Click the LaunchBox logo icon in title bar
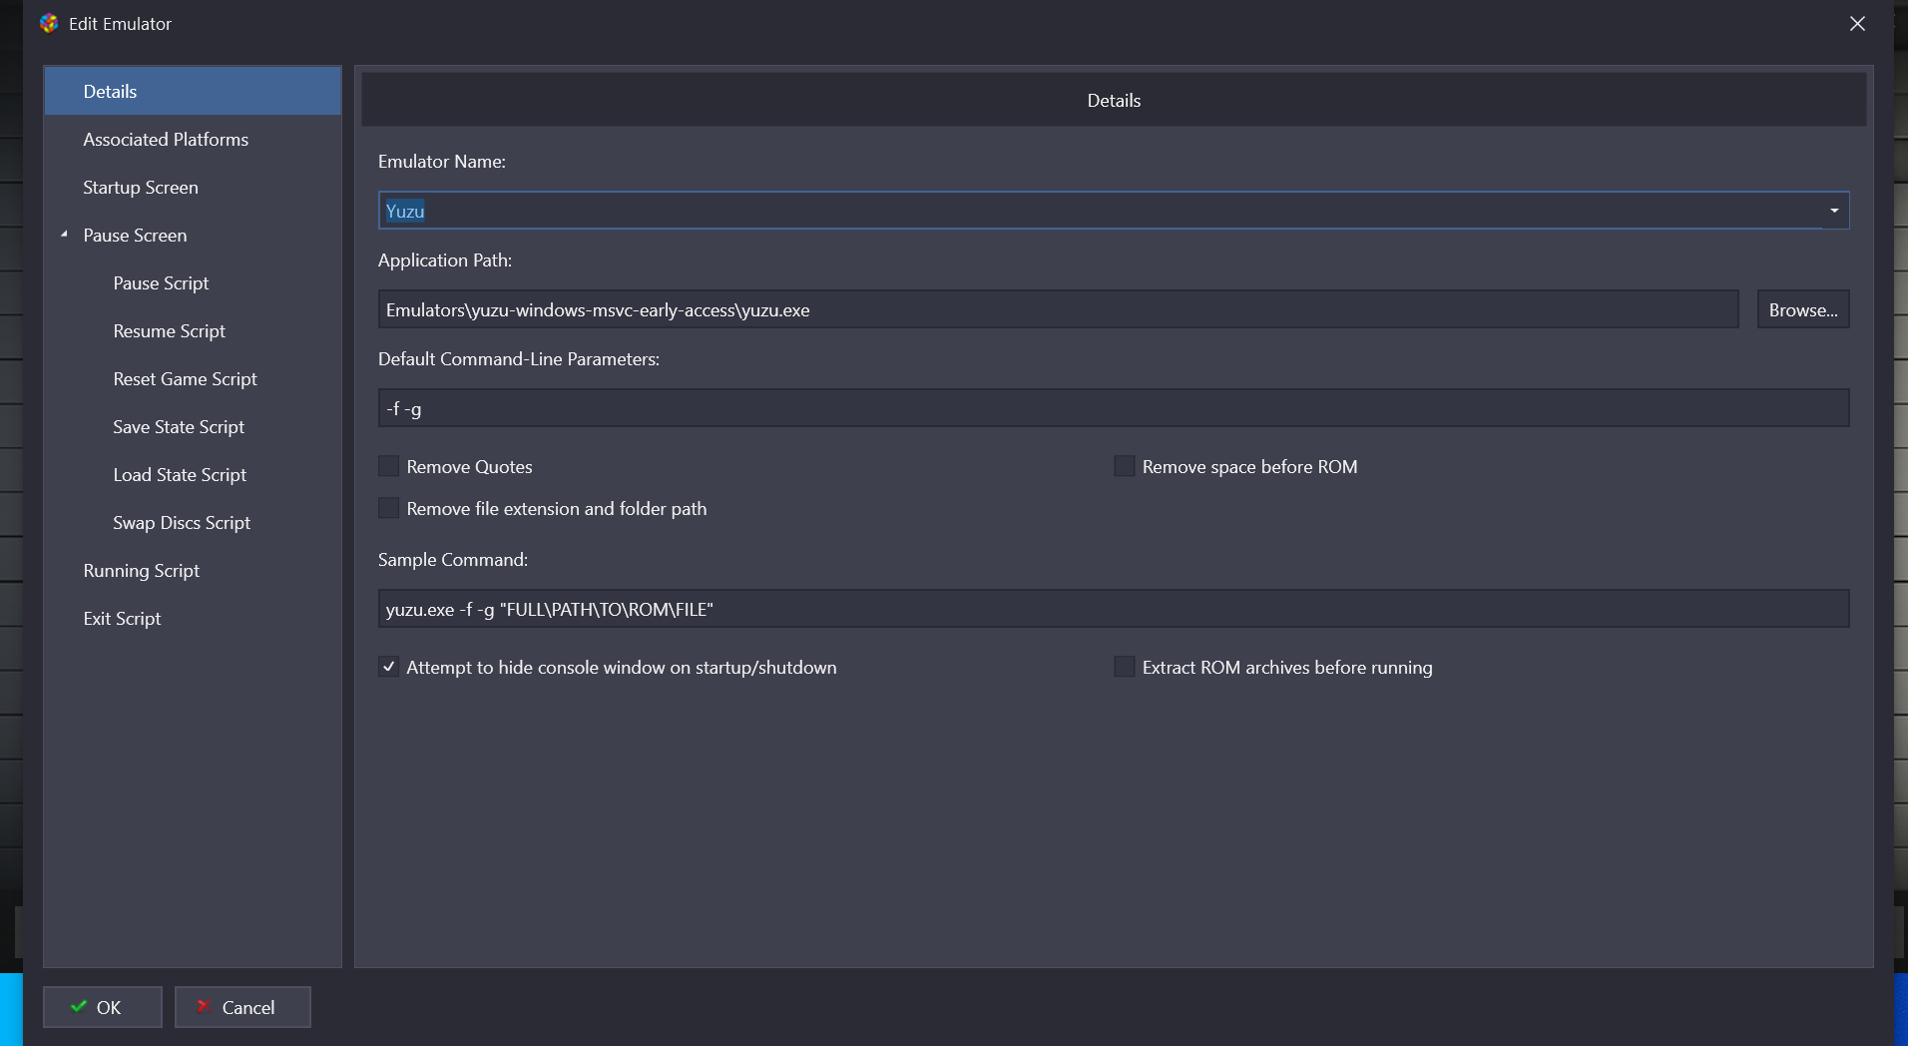This screenshot has width=1908, height=1046. pos(49,23)
